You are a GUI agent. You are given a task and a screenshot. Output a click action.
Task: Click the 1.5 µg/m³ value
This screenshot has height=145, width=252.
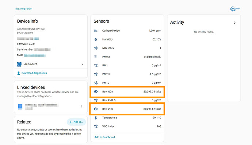click(156, 74)
